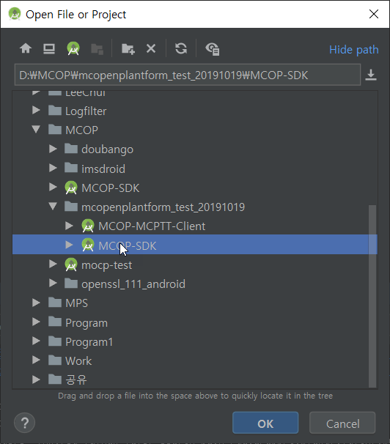Click the Android icon beside MCOP-MCPTT-Client

[88, 226]
